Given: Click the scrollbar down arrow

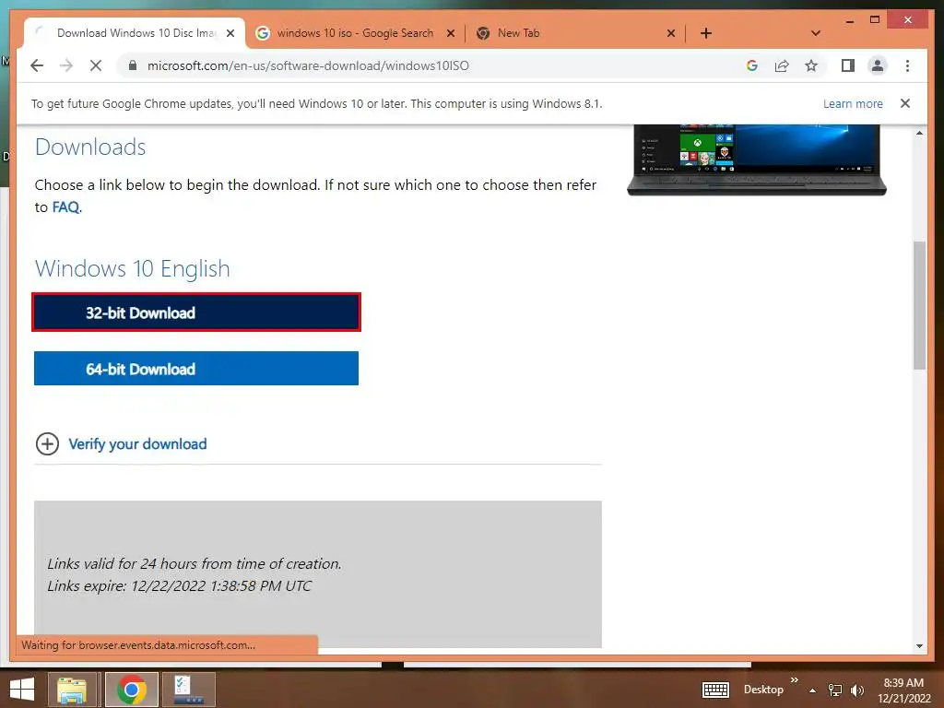Looking at the screenshot, I should [919, 646].
